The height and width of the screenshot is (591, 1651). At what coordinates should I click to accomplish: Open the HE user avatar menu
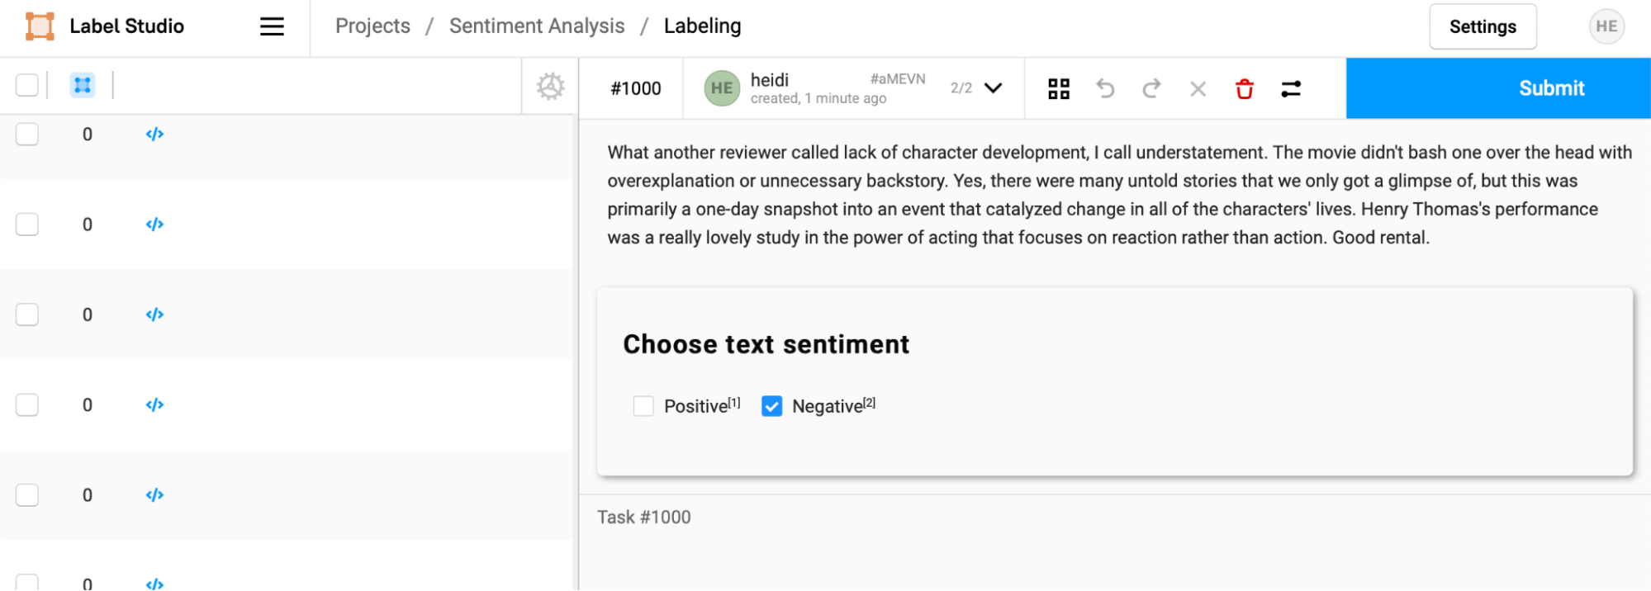click(1606, 26)
